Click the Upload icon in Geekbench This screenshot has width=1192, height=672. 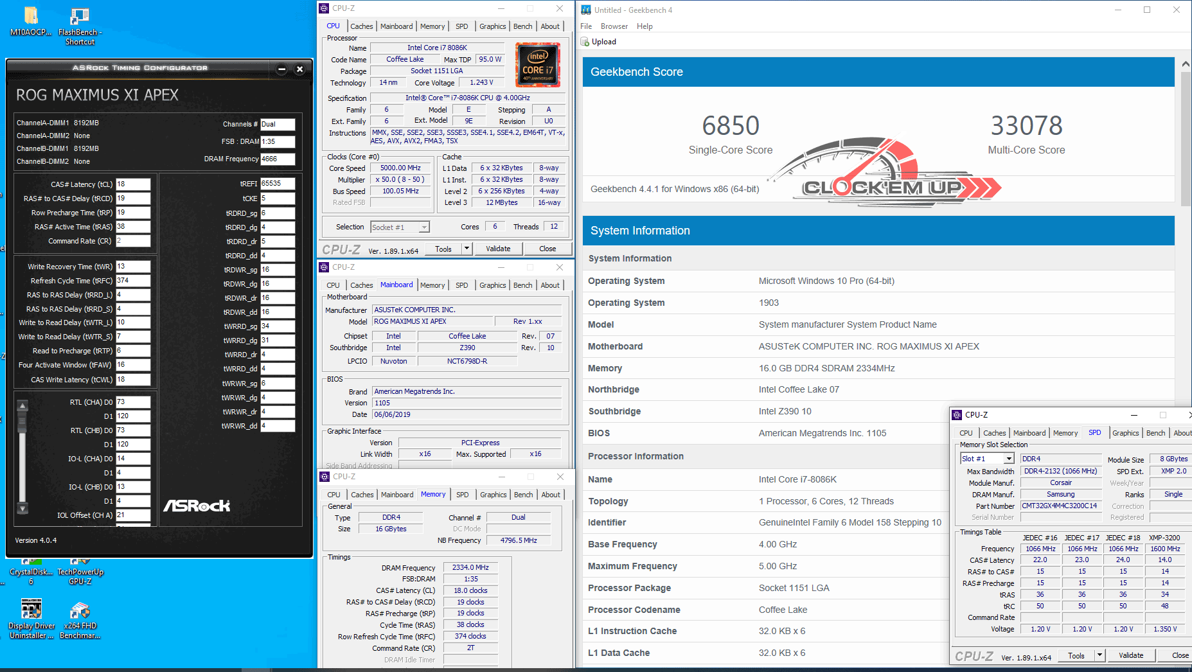(585, 42)
